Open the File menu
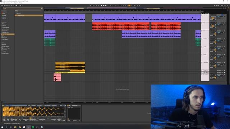 [x=1, y=3]
